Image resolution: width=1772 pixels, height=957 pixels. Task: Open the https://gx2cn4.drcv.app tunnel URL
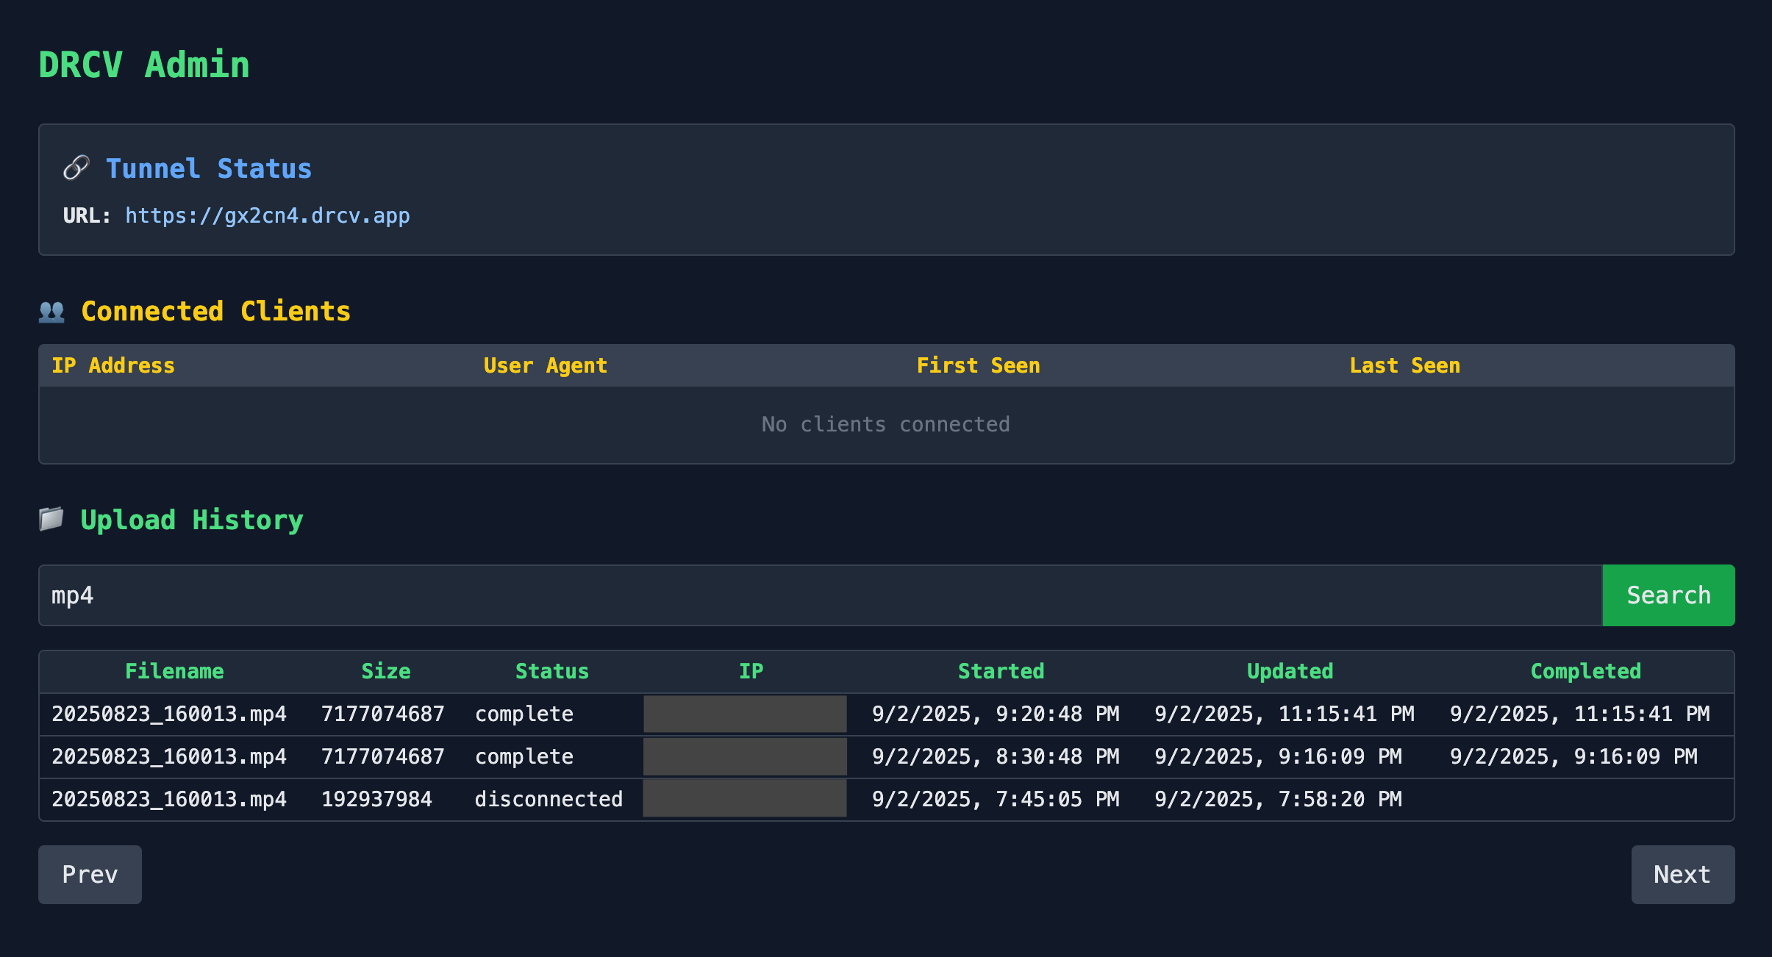[x=267, y=215]
